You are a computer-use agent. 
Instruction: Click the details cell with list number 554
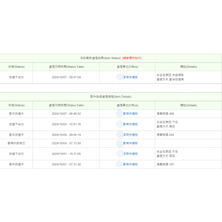click(188, 135)
